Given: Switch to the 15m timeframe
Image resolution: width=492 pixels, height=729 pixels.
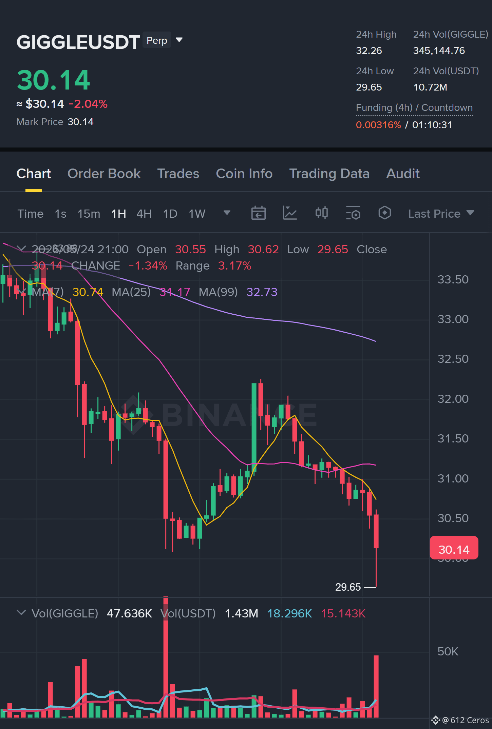Looking at the screenshot, I should tap(89, 214).
